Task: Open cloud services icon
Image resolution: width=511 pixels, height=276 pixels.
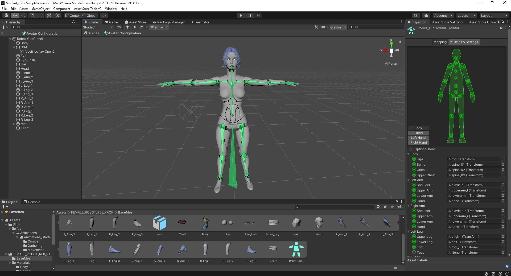Action: click(x=426, y=15)
